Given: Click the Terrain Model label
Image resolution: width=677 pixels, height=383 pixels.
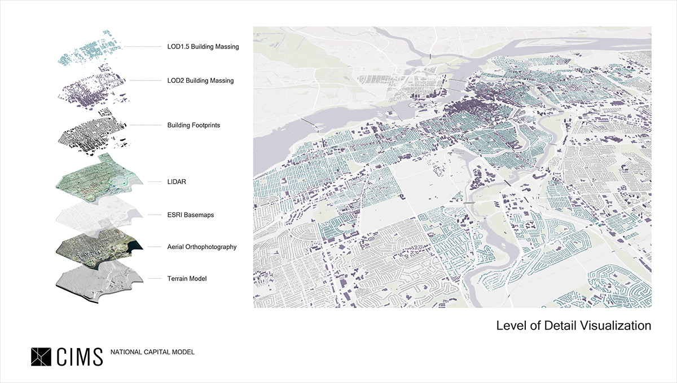Looking at the screenshot, I should (x=187, y=278).
